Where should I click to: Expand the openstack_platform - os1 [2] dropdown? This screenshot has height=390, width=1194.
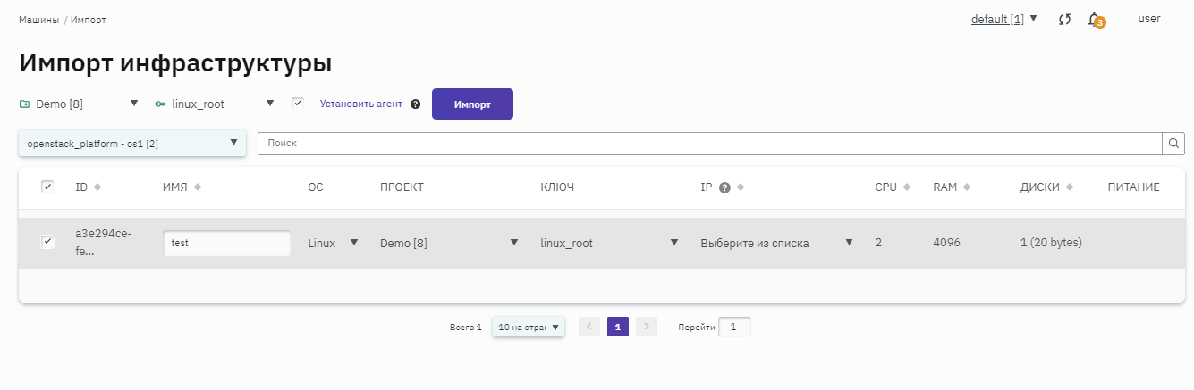pyautogui.click(x=132, y=143)
